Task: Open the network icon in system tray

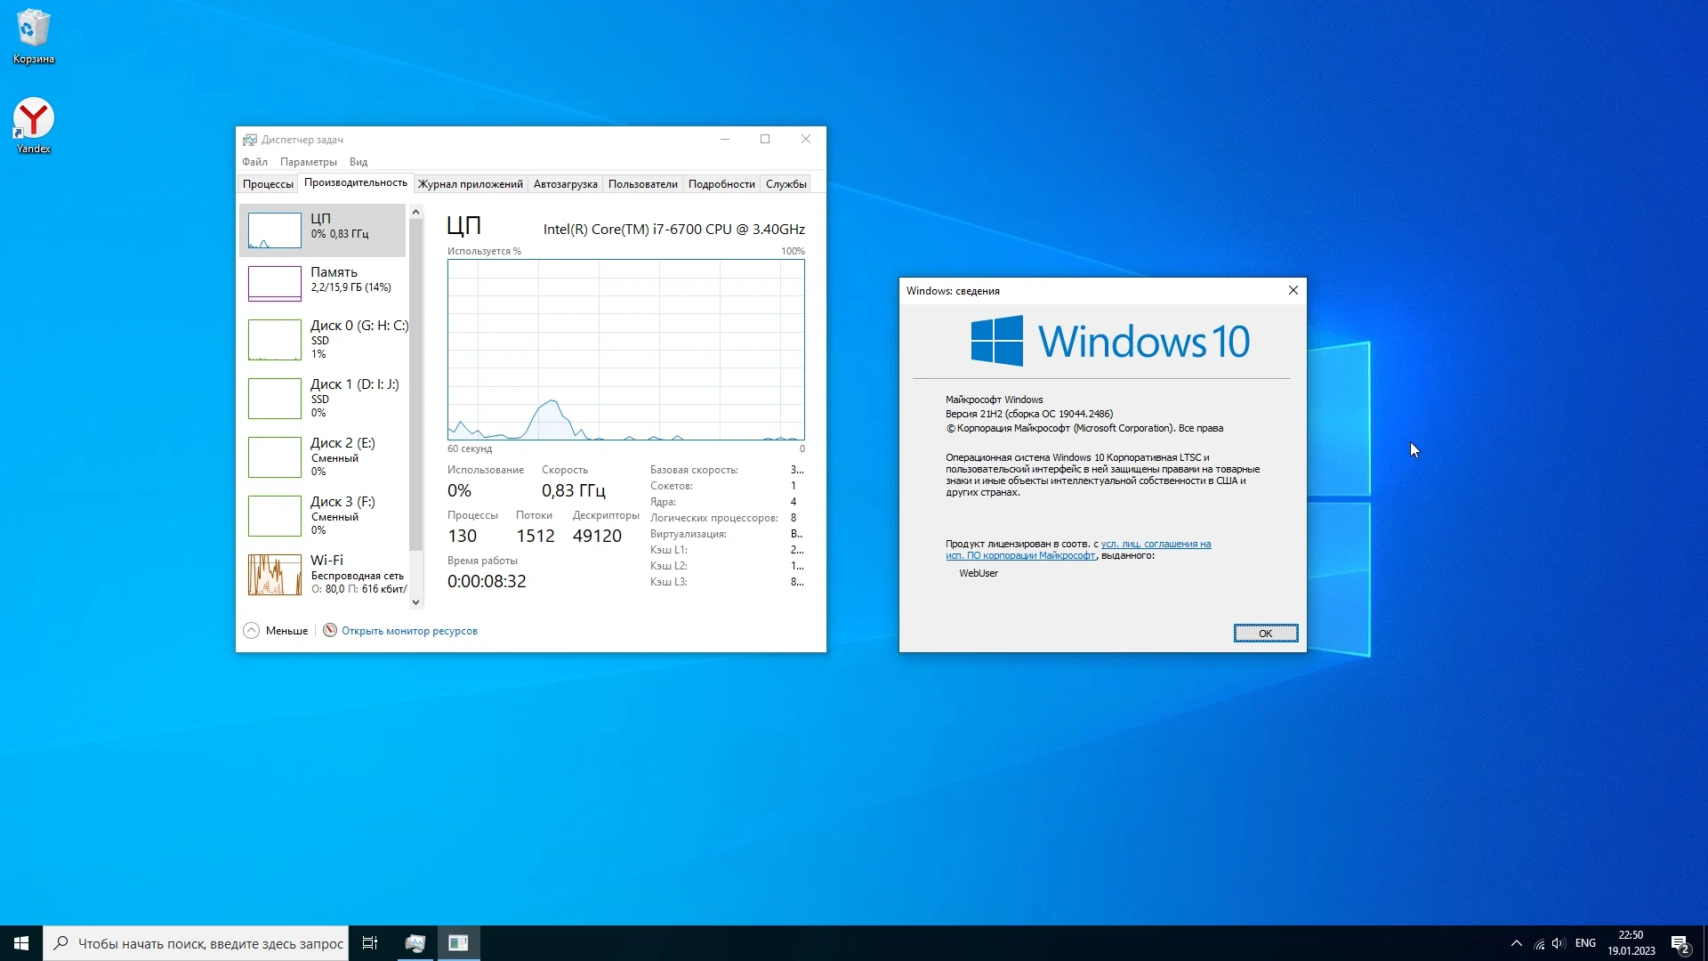Action: point(1539,943)
